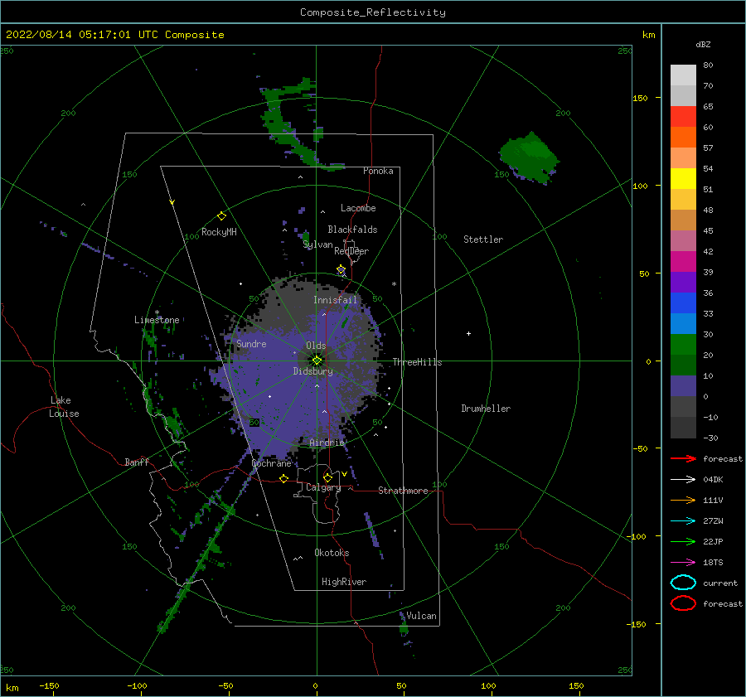Image resolution: width=746 pixels, height=697 pixels.
Task: Click the Cochrane town label
Action: click(271, 463)
